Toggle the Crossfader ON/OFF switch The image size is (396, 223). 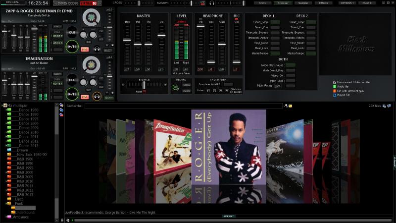[228, 84]
